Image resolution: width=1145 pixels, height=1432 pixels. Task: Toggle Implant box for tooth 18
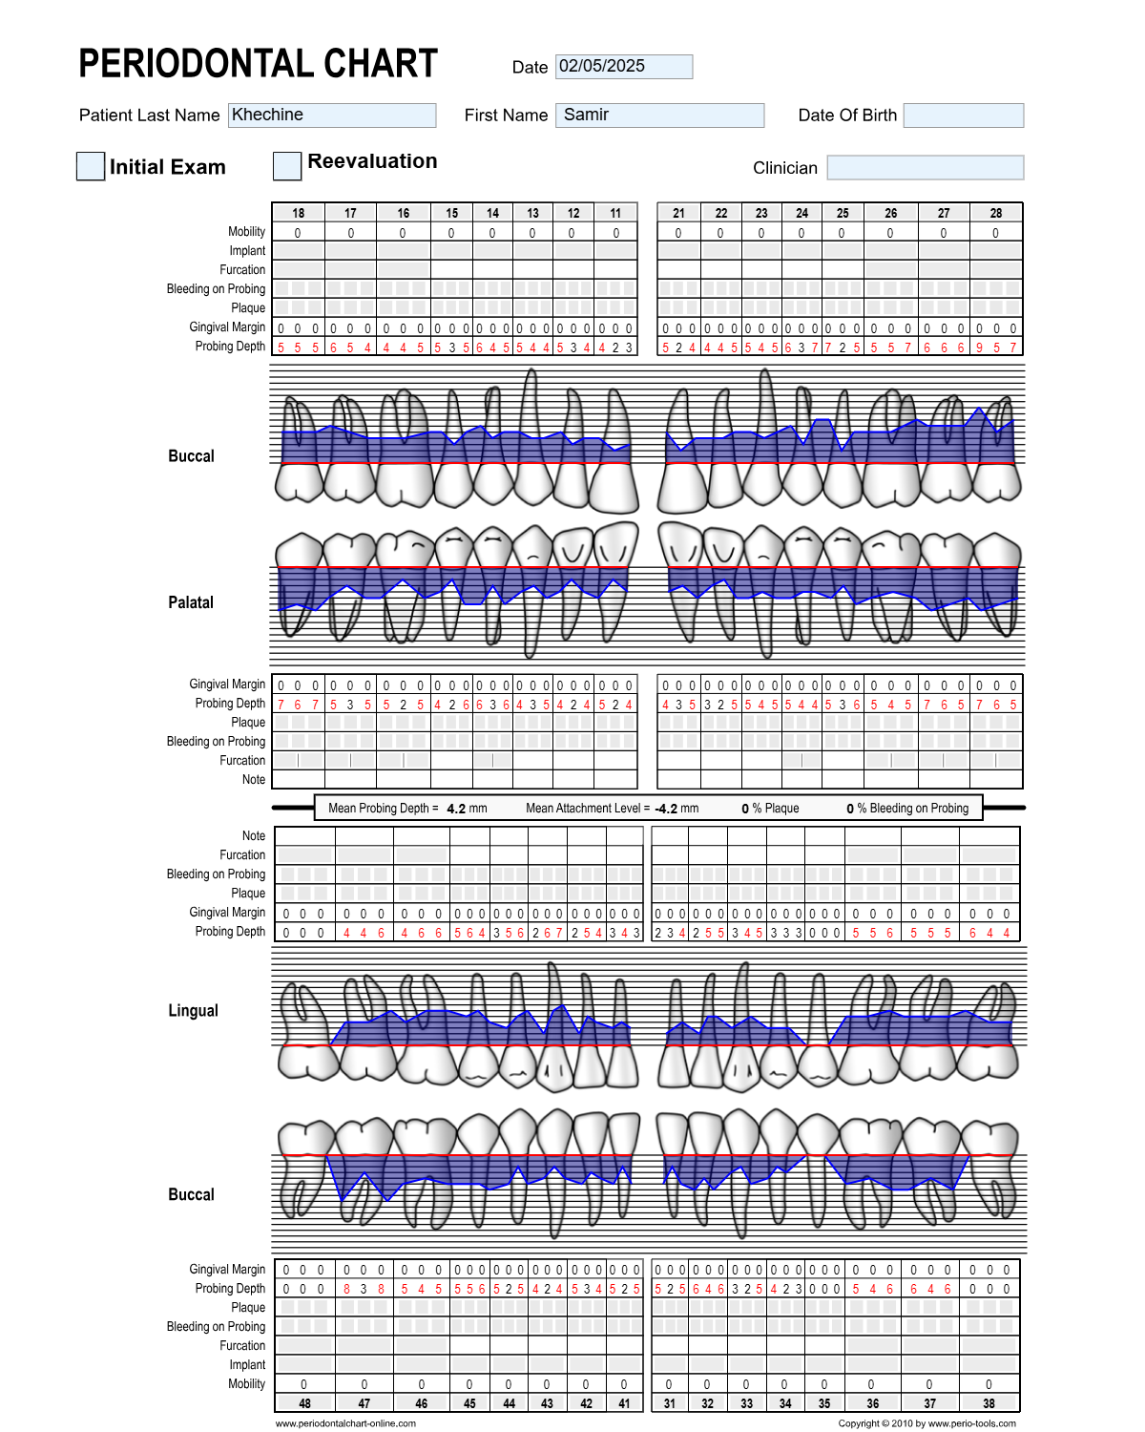(x=299, y=251)
